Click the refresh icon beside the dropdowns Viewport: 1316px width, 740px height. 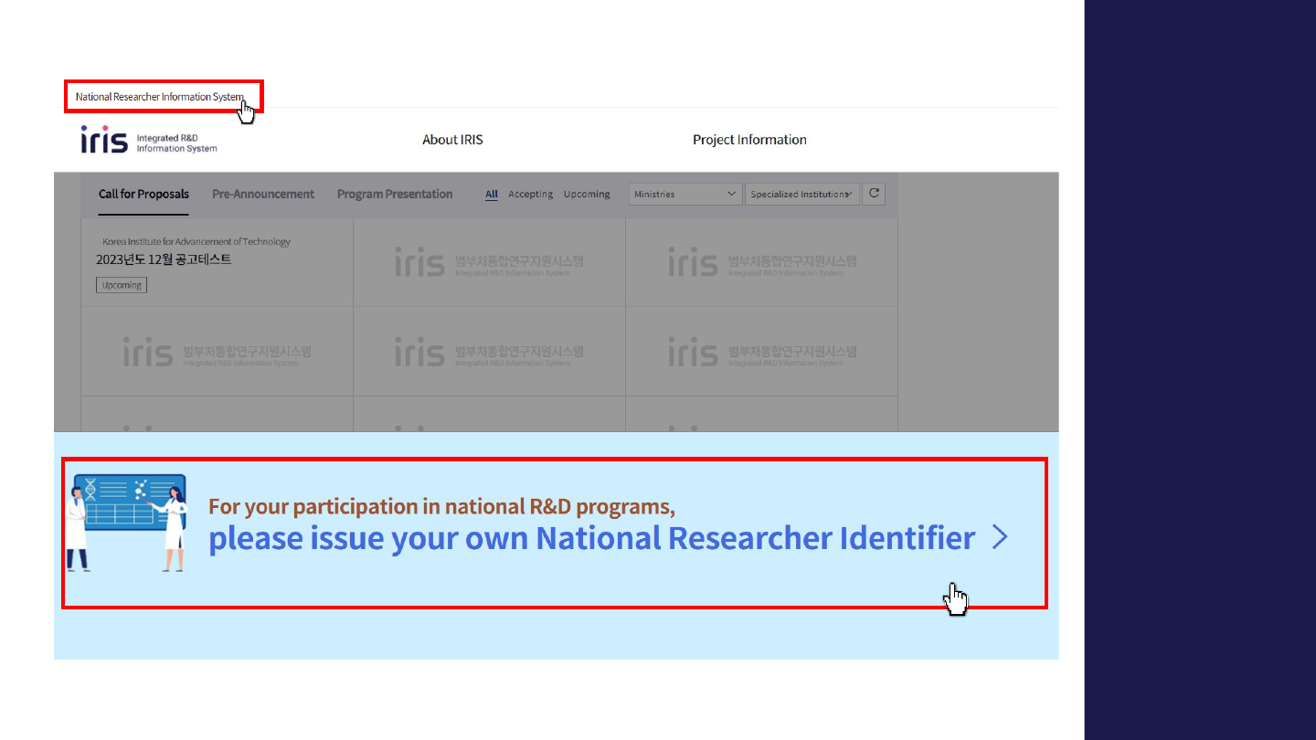coord(874,194)
